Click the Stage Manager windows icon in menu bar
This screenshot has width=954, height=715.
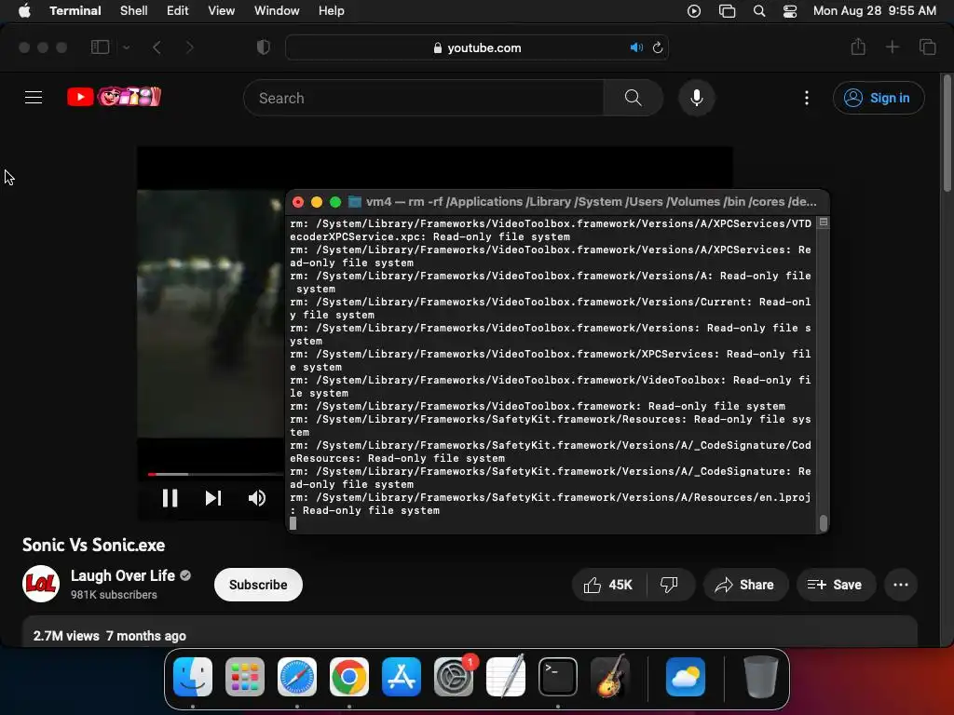pos(727,11)
